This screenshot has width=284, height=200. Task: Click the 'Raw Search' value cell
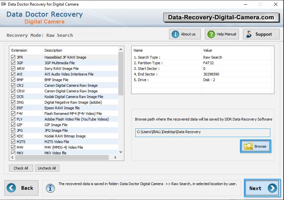point(213,57)
